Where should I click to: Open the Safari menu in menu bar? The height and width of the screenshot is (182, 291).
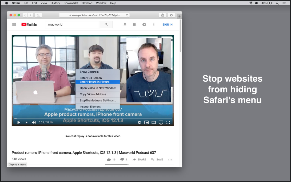point(16,3)
